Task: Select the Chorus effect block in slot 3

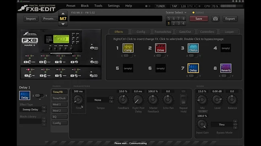Action: pos(193,48)
